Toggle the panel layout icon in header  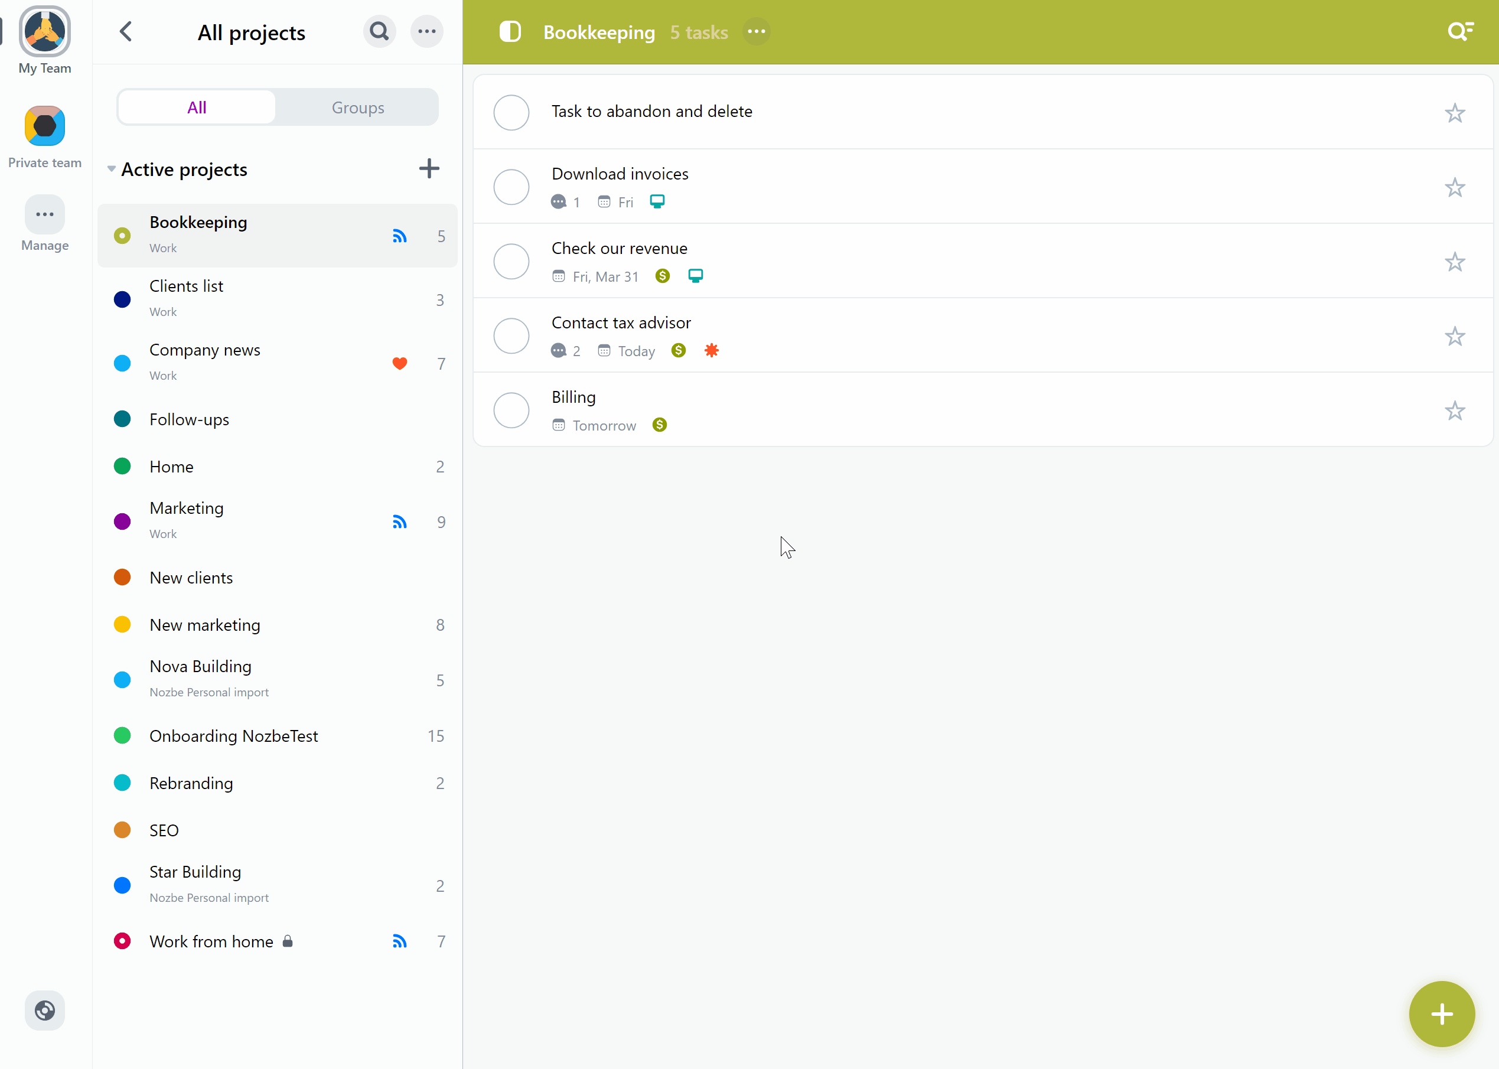510,31
